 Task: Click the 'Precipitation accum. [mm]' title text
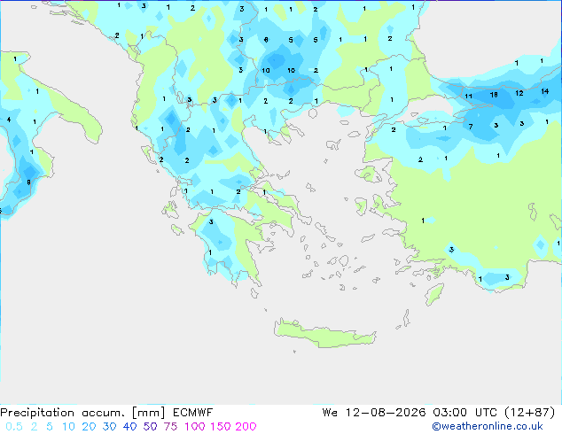[x=82, y=413]
